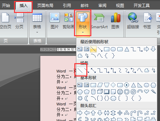Screen dimensions: 160x121
Task: Insert a chart with 图表
Action: click(x=115, y=21)
